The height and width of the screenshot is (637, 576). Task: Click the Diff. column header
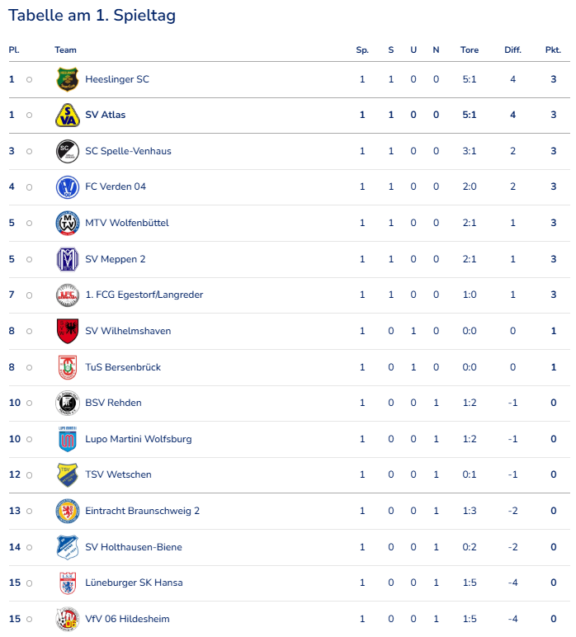coord(513,50)
